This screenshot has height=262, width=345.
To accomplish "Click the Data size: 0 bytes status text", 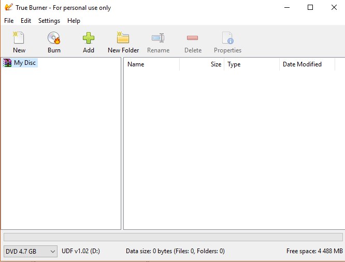I will (x=175, y=251).
